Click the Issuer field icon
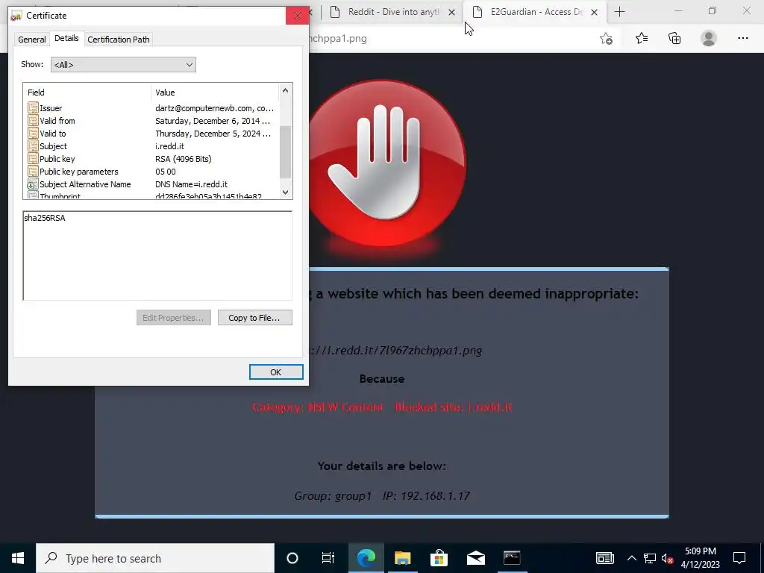This screenshot has width=764, height=573. coord(33,108)
